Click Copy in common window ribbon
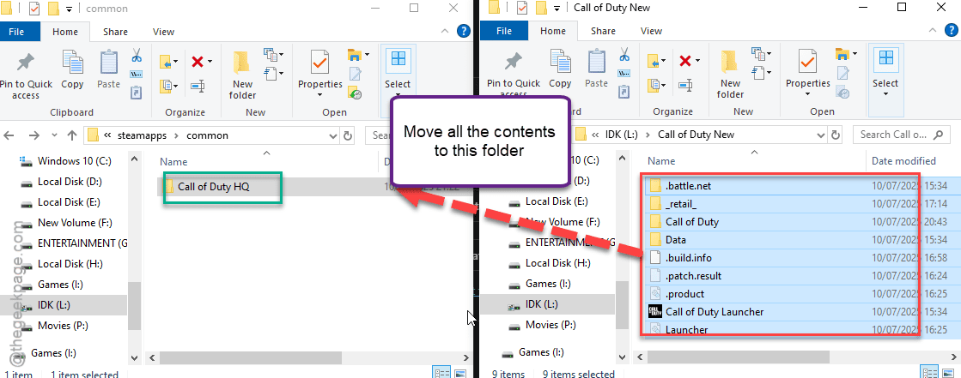The width and height of the screenshot is (961, 378). coord(72,70)
